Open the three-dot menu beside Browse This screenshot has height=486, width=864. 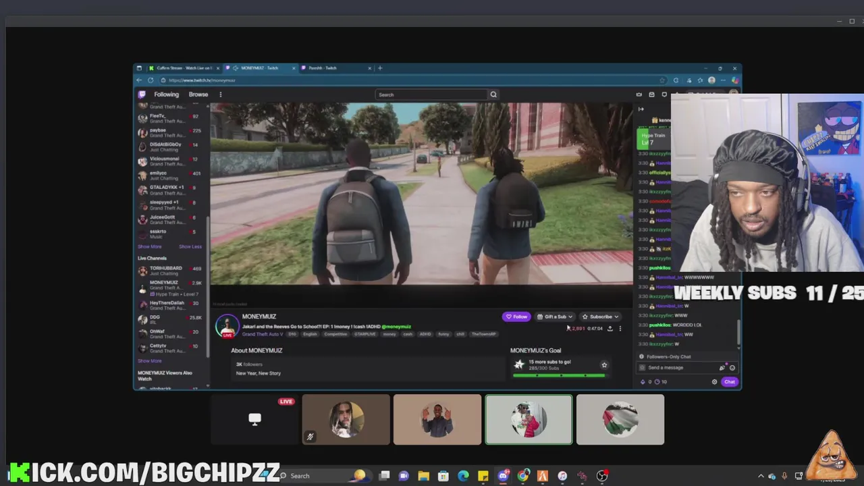(x=220, y=94)
